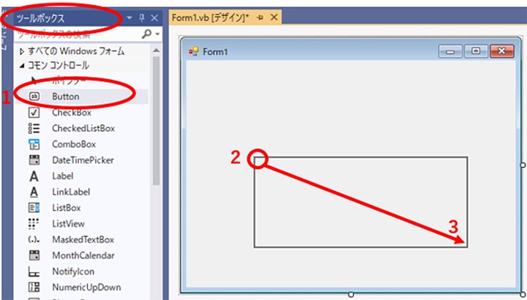Click the red close button on Form1
This screenshot has height=300, width=527.
pyautogui.click(x=502, y=51)
